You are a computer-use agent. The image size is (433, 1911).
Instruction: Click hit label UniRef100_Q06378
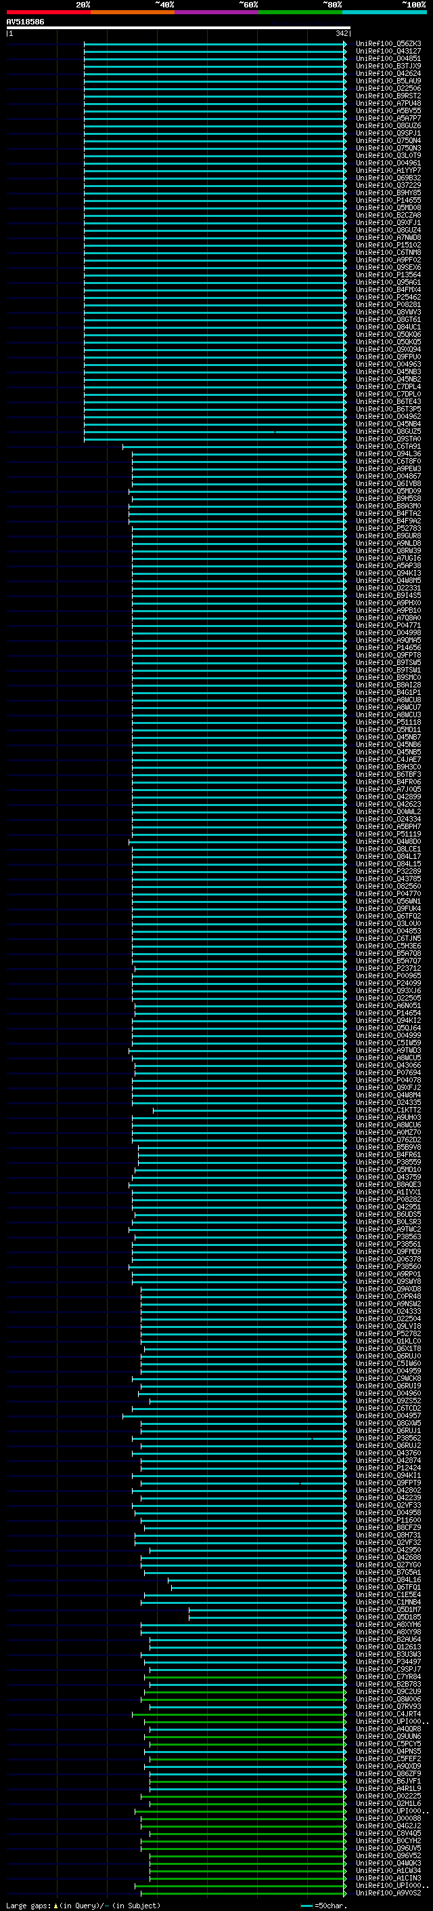388,1259
